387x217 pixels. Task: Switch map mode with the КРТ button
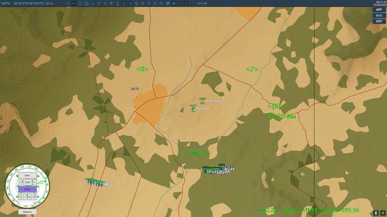pos(379,10)
